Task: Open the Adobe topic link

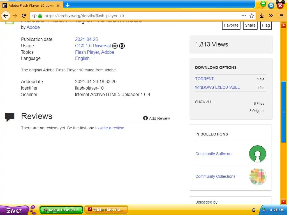Action: (x=108, y=52)
